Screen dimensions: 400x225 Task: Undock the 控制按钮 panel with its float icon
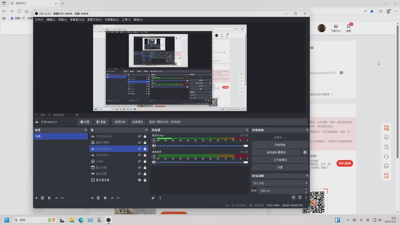(307, 130)
